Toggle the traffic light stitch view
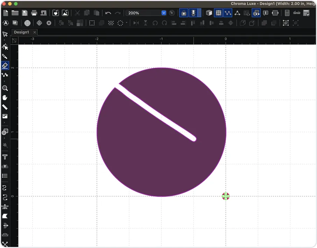Viewport: 317px width, 248px height. 193,13
